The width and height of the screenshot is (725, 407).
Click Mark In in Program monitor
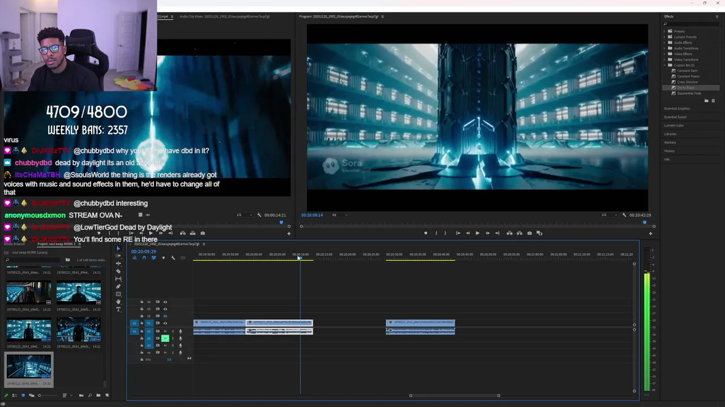436,233
